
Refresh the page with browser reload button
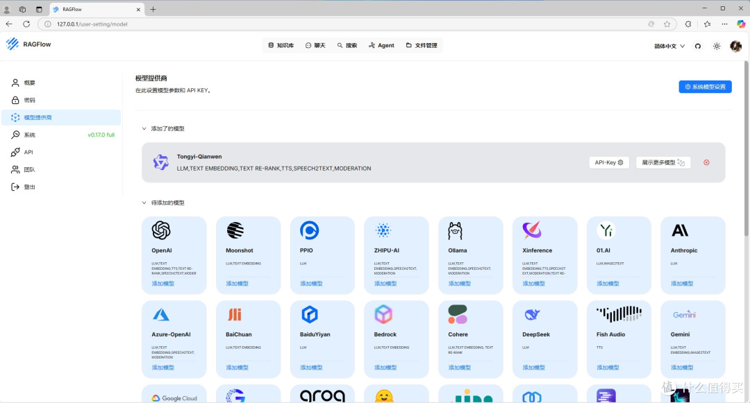[26, 24]
